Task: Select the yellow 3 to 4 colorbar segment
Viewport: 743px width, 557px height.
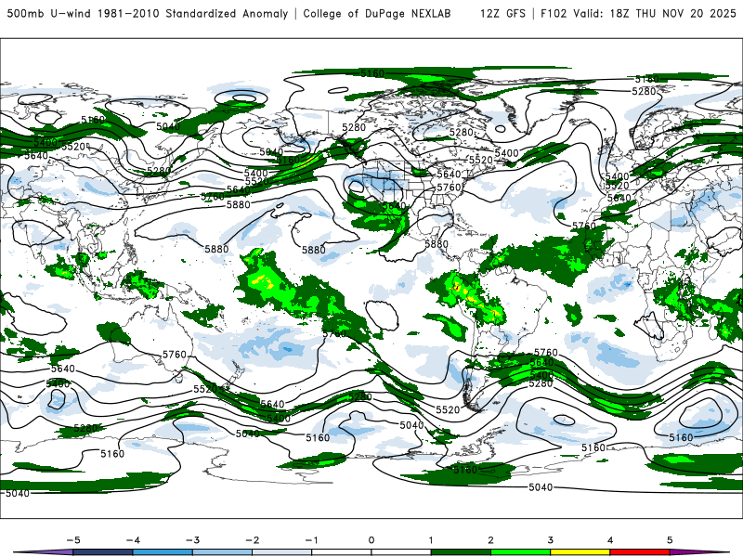Action: [x=580, y=552]
